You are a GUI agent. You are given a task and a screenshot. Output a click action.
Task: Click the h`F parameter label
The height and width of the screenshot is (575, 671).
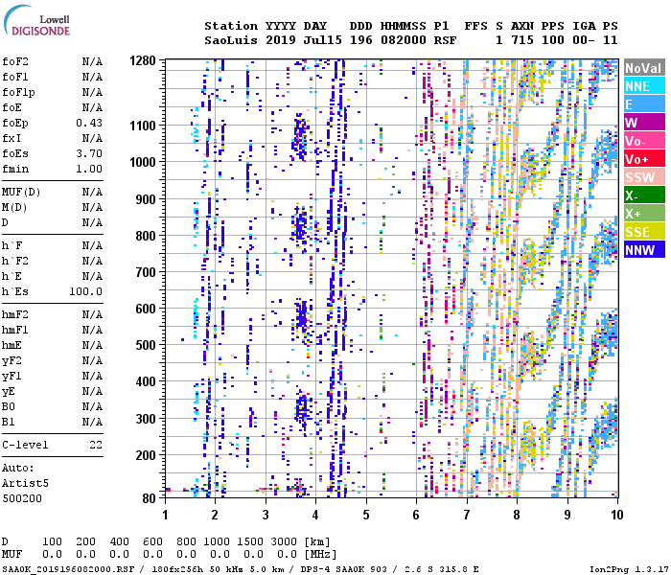[12, 245]
